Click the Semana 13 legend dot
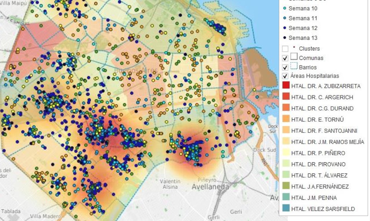The image size is (370, 221). (x=285, y=38)
